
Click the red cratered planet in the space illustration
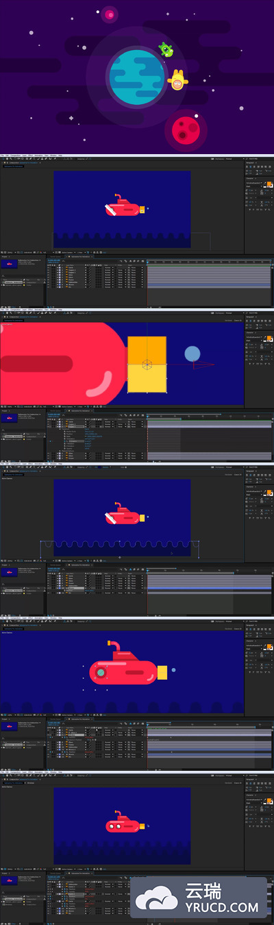(185, 127)
